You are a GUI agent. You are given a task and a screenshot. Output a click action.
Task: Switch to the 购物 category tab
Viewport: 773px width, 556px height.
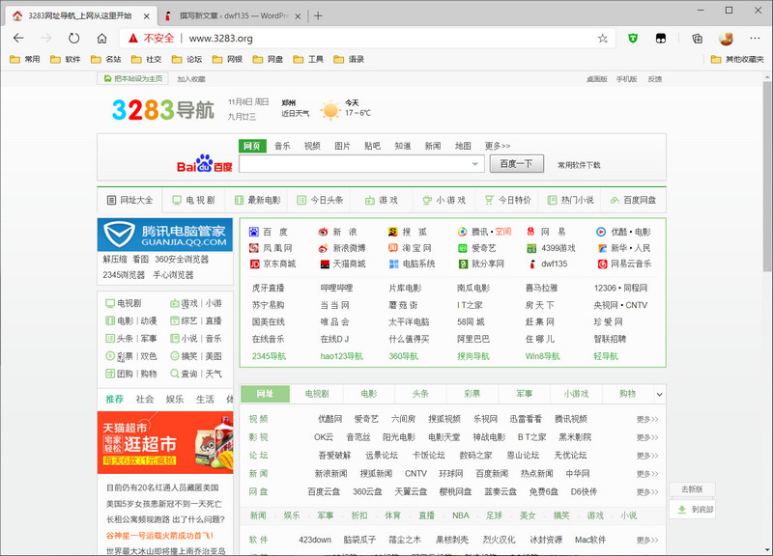click(627, 394)
